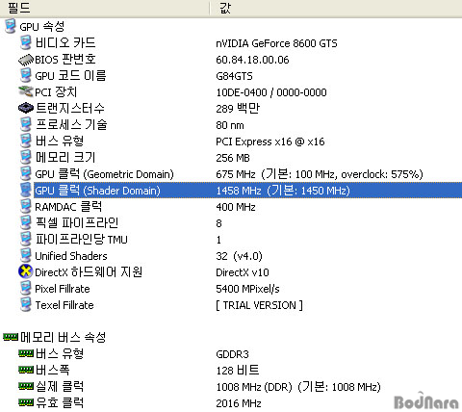462x412 pixels.
Task: Click the 유효 클럭 memory icon
Action: (x=26, y=402)
